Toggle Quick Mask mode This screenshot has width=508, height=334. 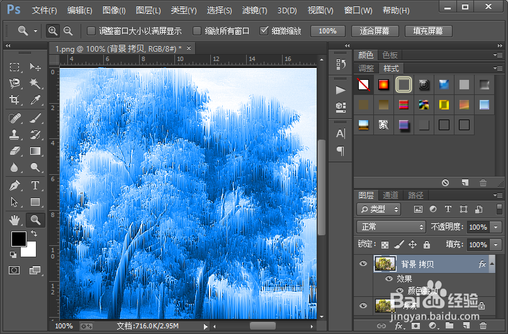click(x=14, y=270)
